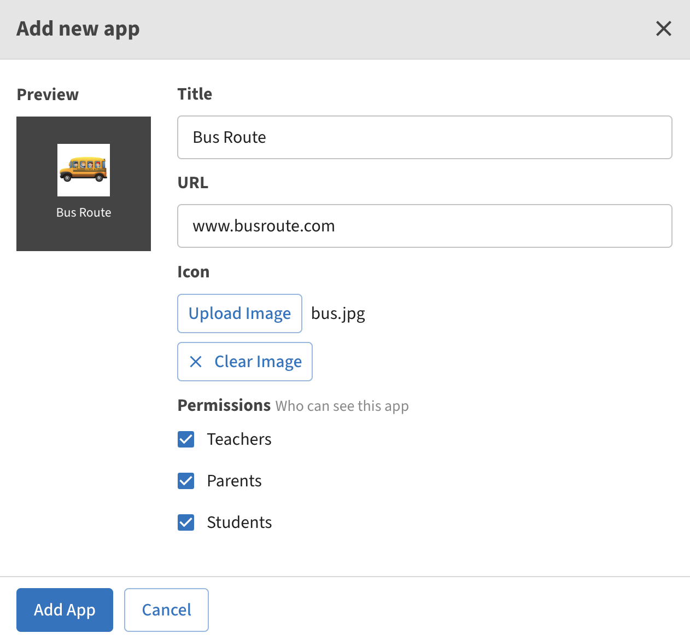The width and height of the screenshot is (690, 639).
Task: Disable the Students permission checkbox
Action: point(186,522)
